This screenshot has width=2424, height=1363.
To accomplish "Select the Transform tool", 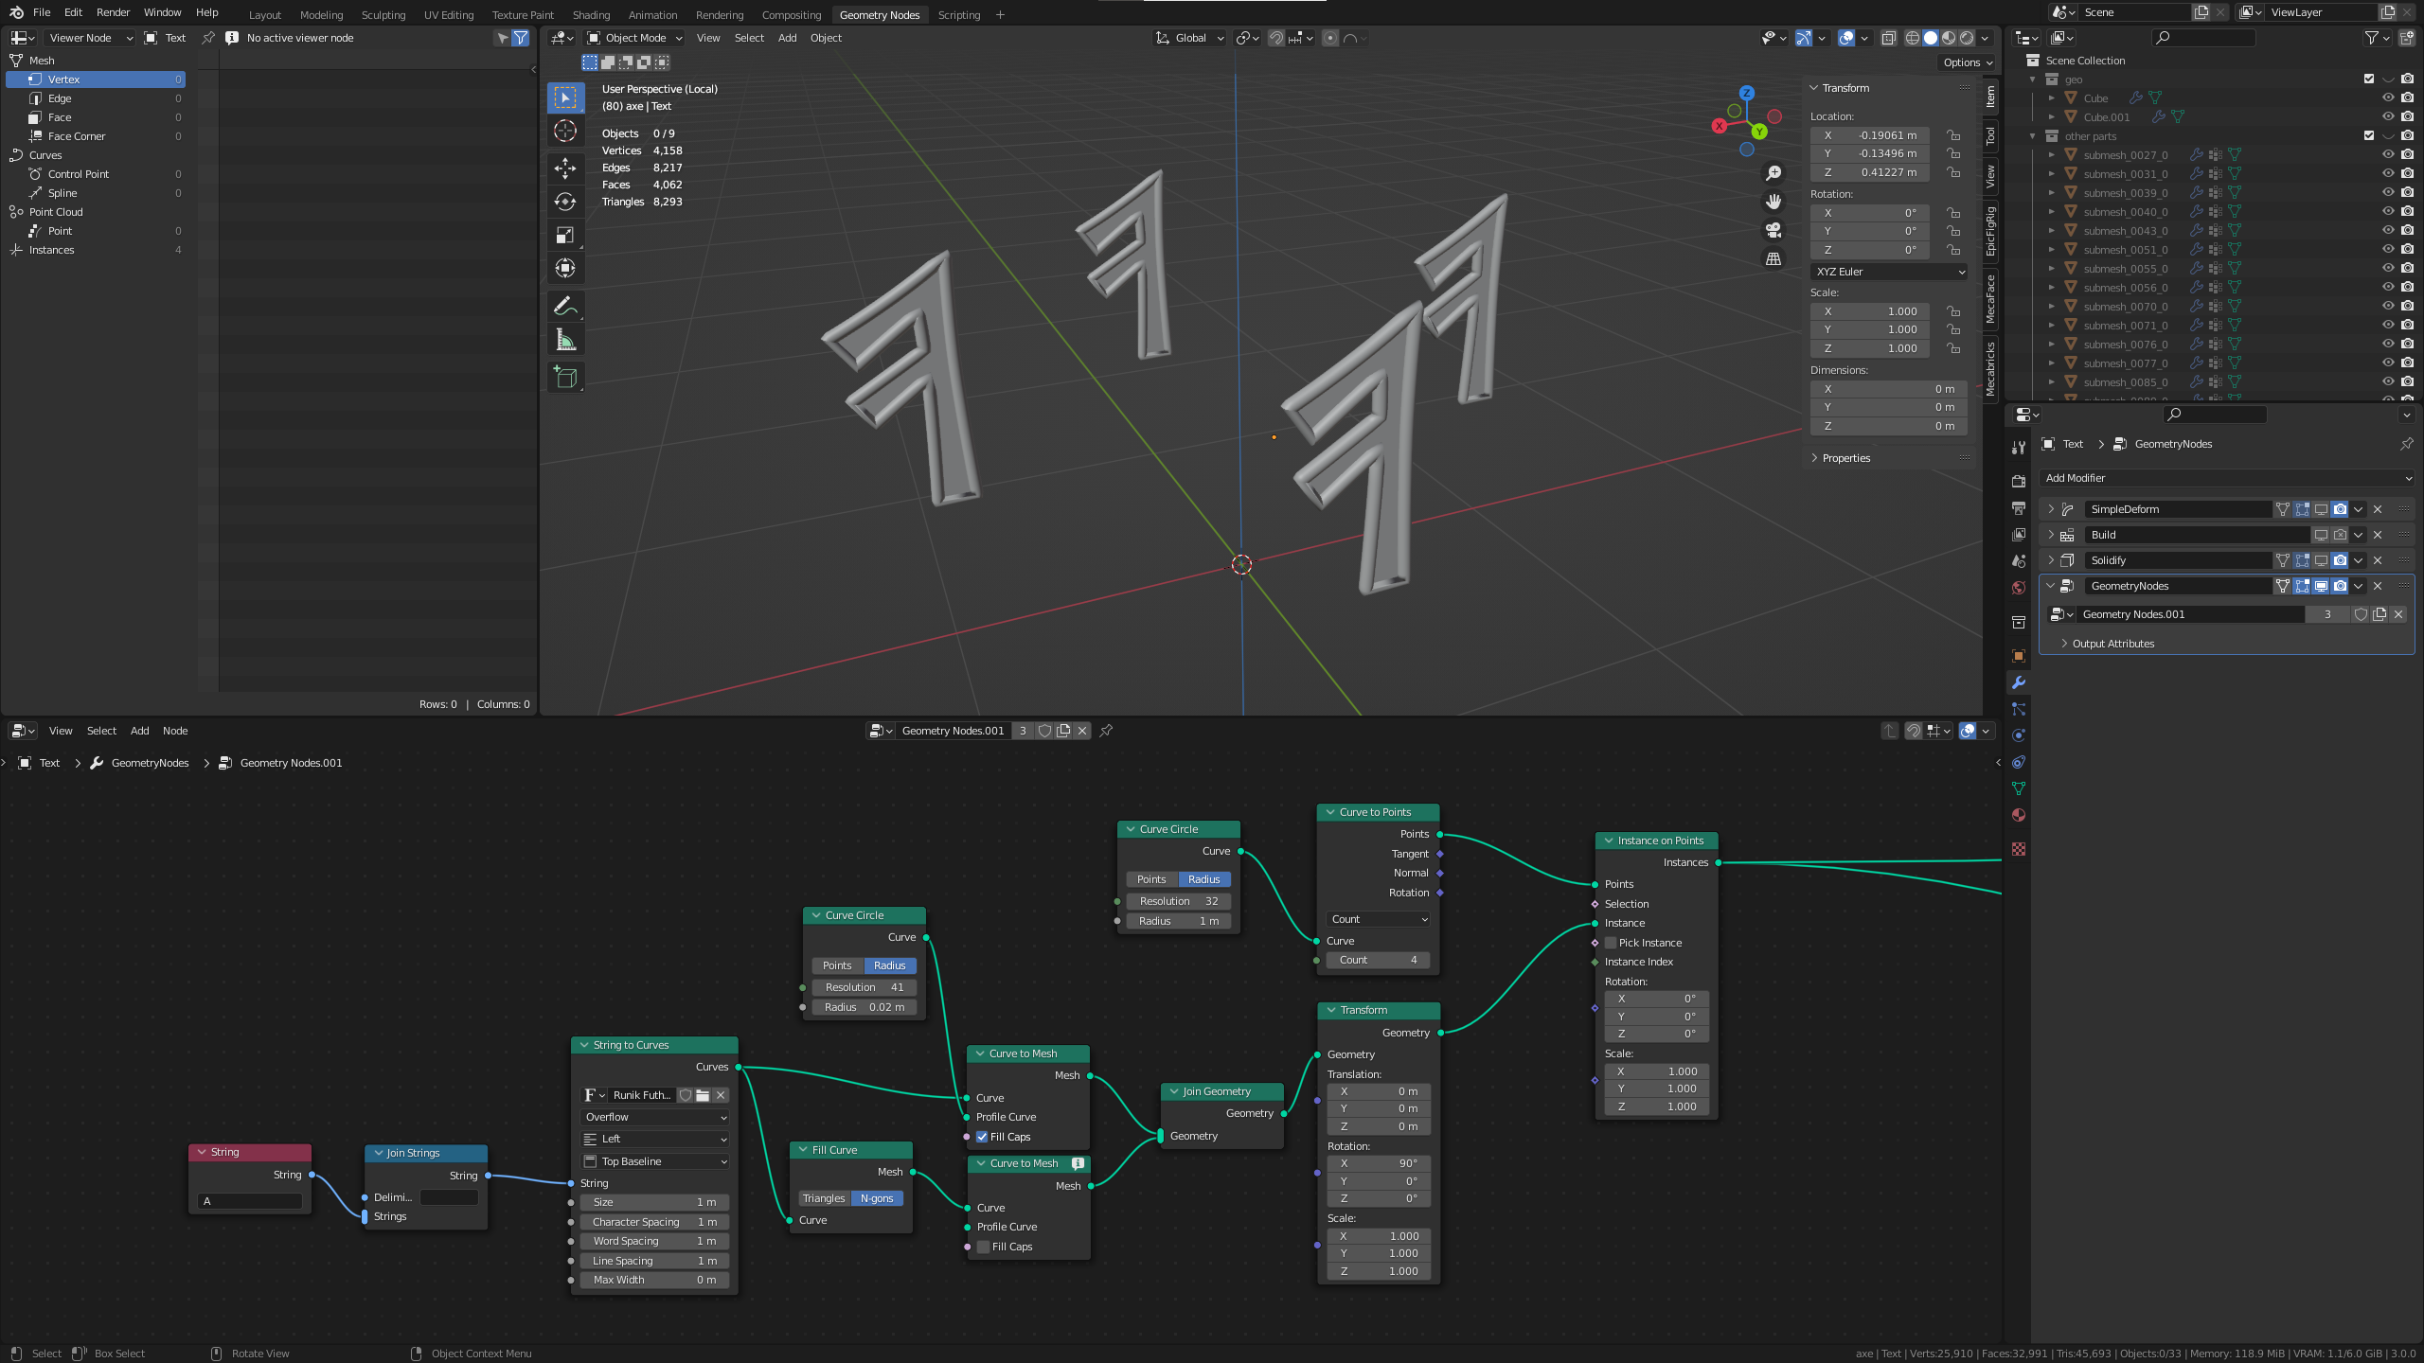I will click(565, 268).
